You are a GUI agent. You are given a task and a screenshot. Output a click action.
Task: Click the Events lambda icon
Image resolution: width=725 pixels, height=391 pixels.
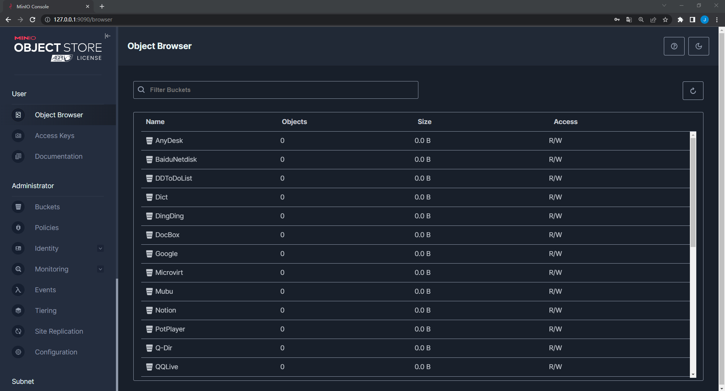pyautogui.click(x=18, y=290)
